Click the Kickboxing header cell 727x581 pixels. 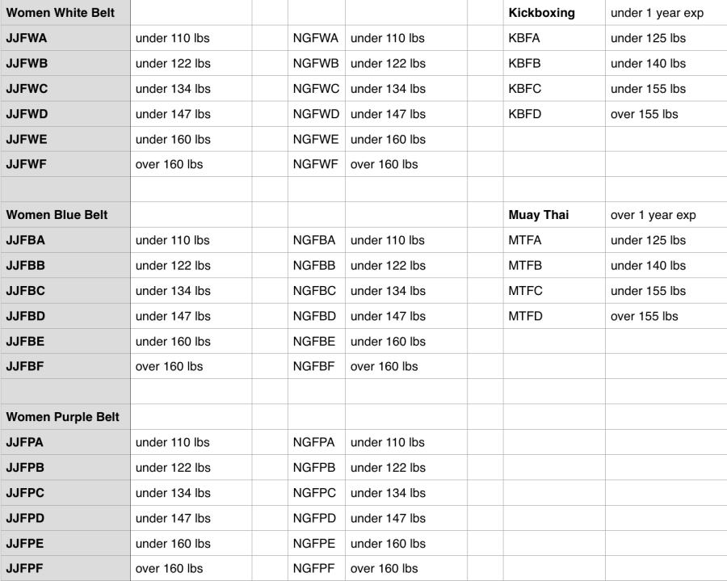541,13
